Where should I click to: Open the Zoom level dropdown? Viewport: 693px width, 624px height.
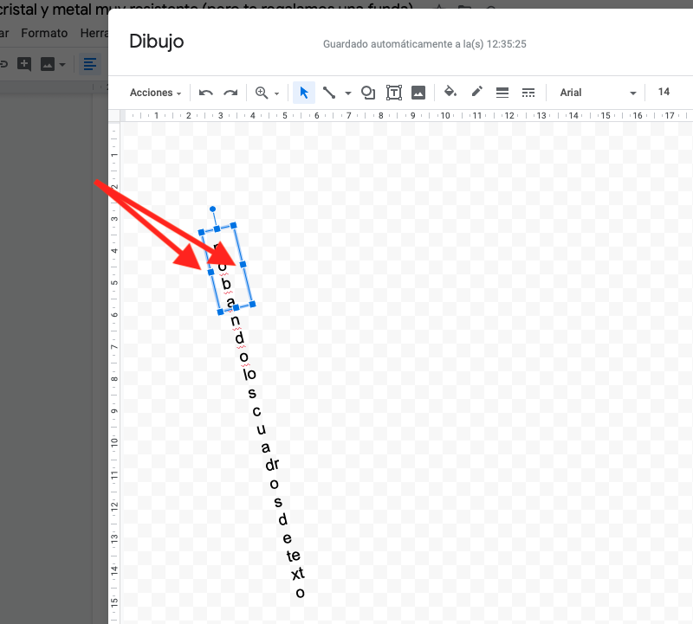(267, 93)
